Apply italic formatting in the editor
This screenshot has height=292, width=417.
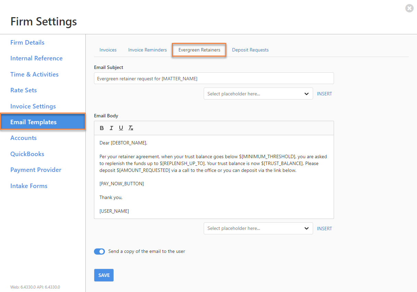pos(111,128)
